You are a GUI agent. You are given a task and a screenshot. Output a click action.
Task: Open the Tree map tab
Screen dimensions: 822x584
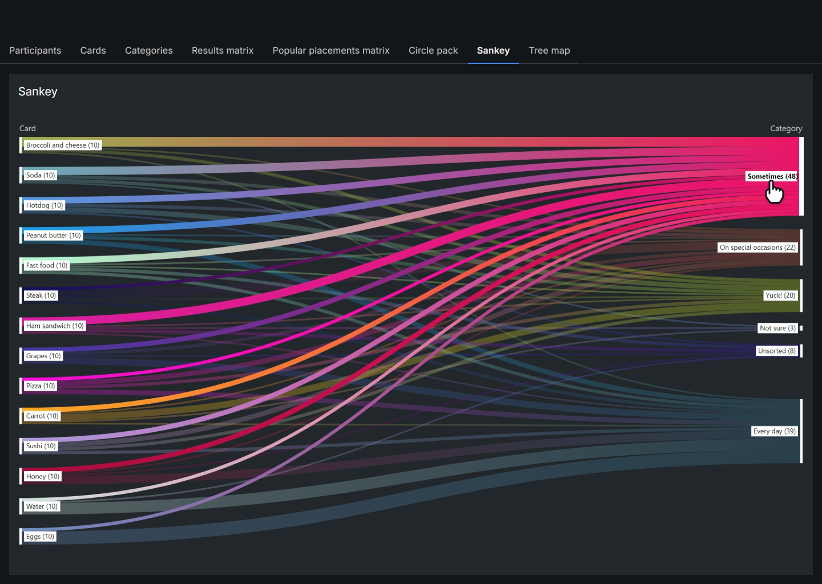coord(549,50)
